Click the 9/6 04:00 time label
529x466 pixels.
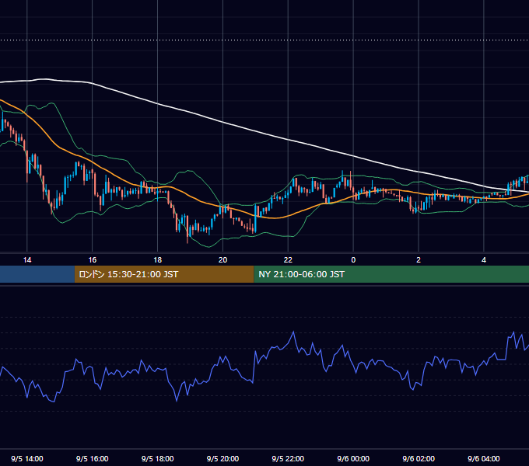click(x=484, y=458)
